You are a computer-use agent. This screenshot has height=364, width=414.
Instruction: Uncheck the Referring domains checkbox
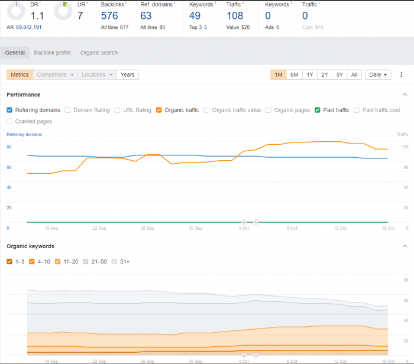[9, 110]
